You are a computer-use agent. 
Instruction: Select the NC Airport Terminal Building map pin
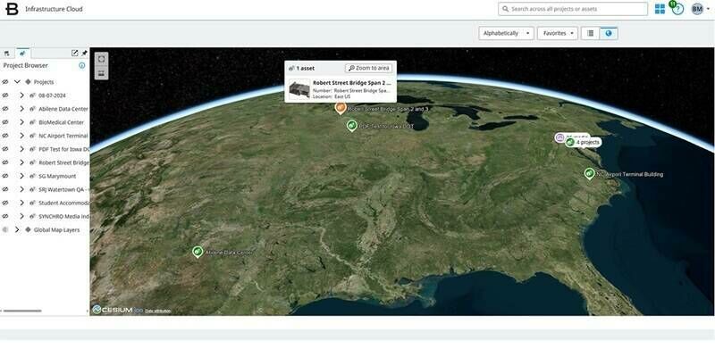pyautogui.click(x=590, y=173)
